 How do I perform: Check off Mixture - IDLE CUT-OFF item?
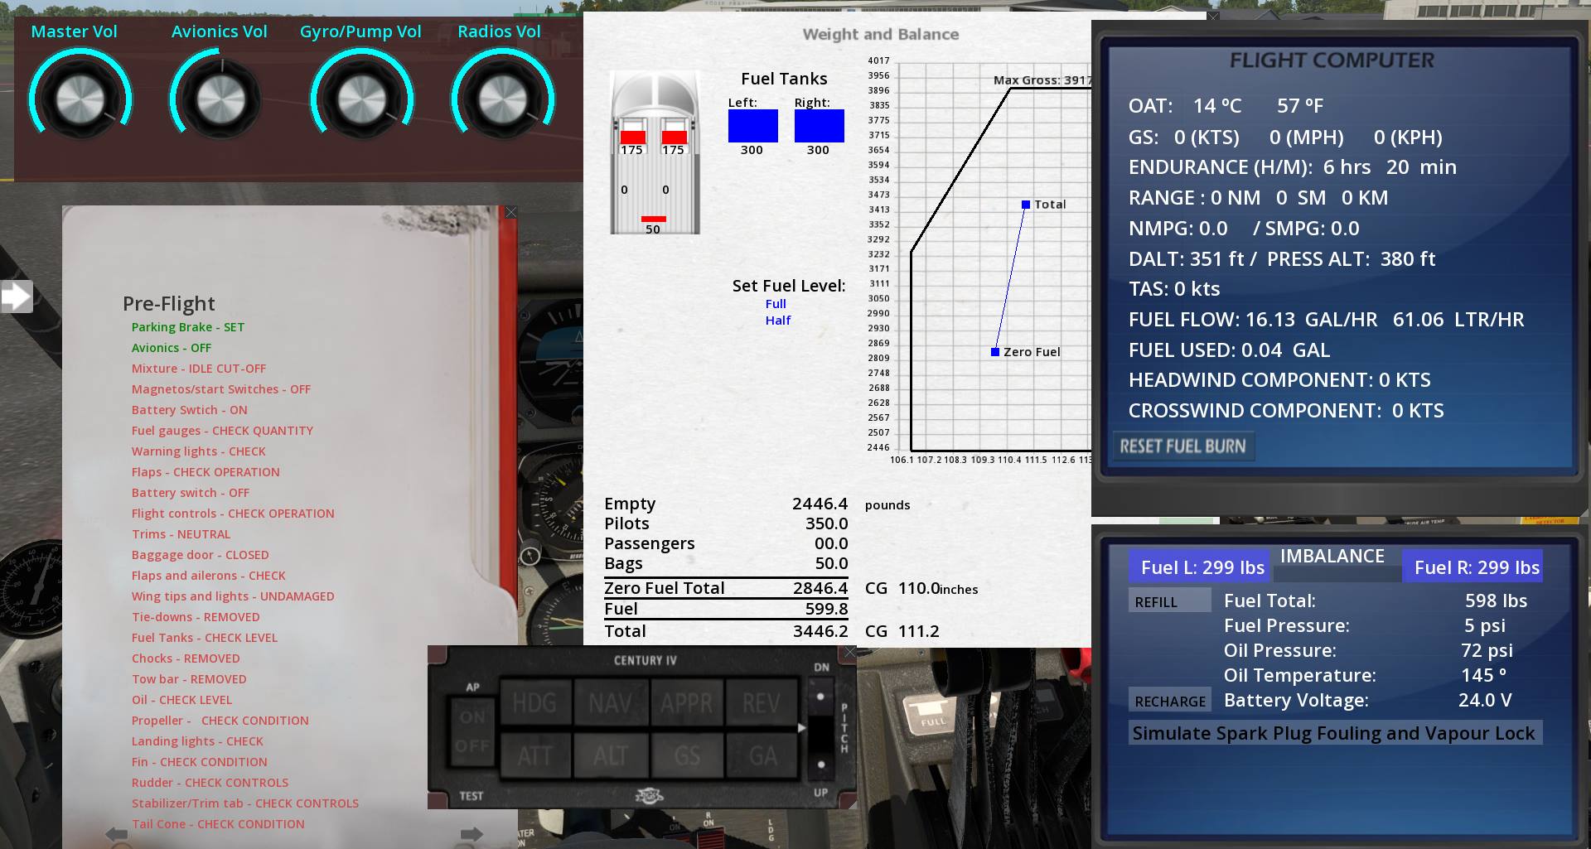199,369
